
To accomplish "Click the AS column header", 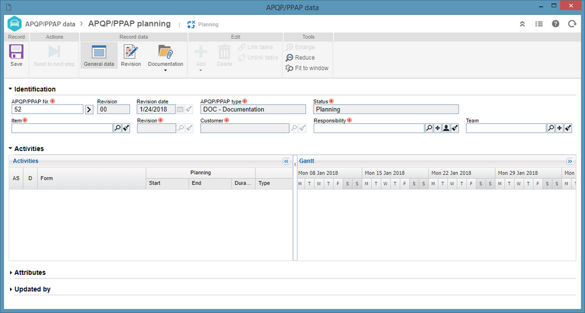I will [16, 178].
